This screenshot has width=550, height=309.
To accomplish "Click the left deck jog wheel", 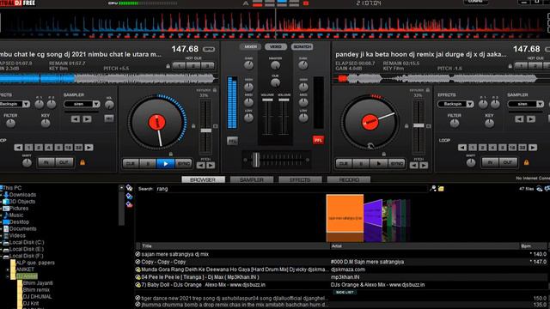I will pos(156,122).
